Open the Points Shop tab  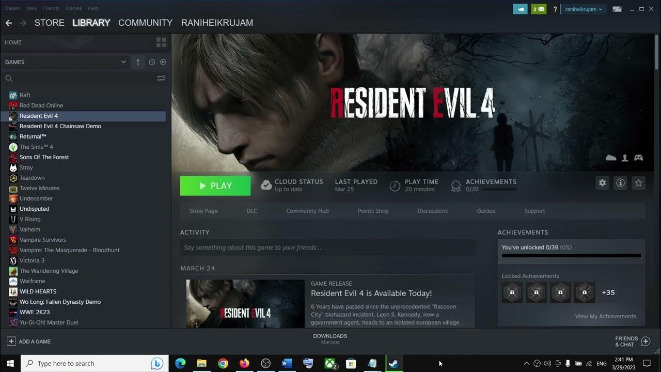pyautogui.click(x=373, y=211)
